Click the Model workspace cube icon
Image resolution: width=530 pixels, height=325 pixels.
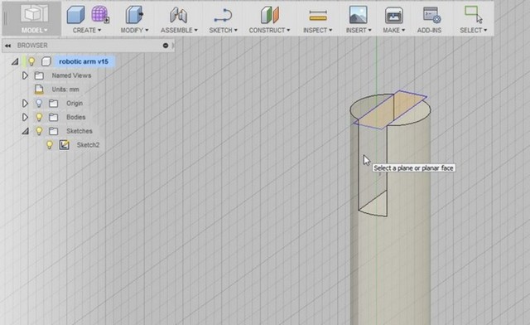(x=34, y=13)
